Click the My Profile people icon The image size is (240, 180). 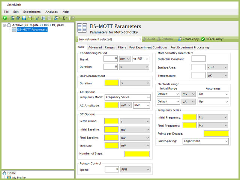(9, 177)
